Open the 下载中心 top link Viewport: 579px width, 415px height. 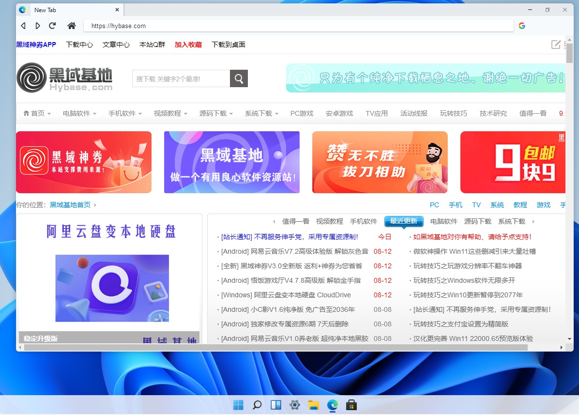pyautogui.click(x=79, y=45)
